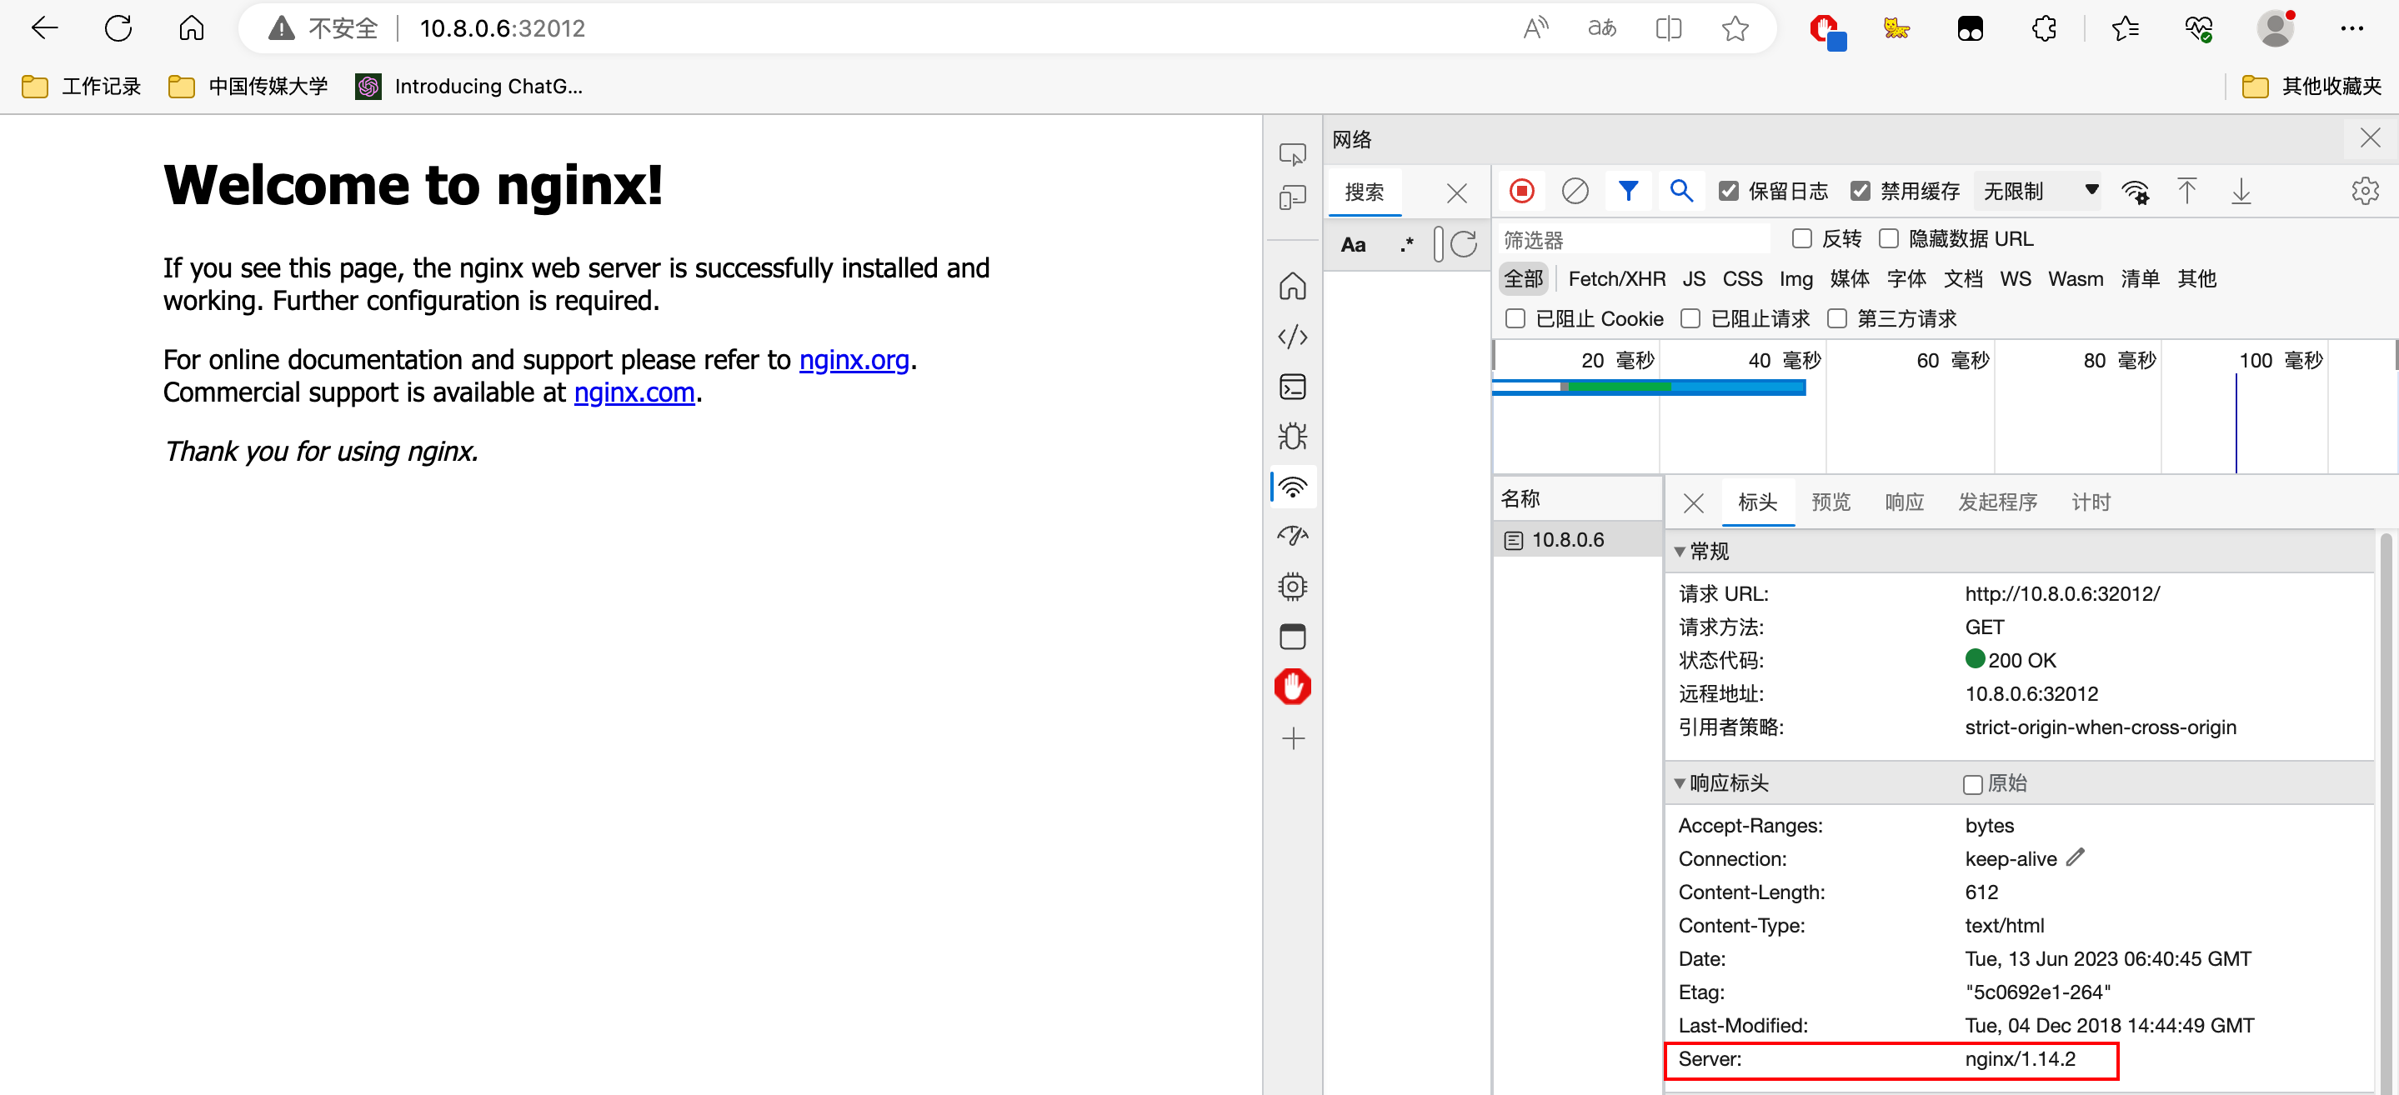Open 其他收藏夹 folder
The height and width of the screenshot is (1095, 2399).
tap(2311, 86)
